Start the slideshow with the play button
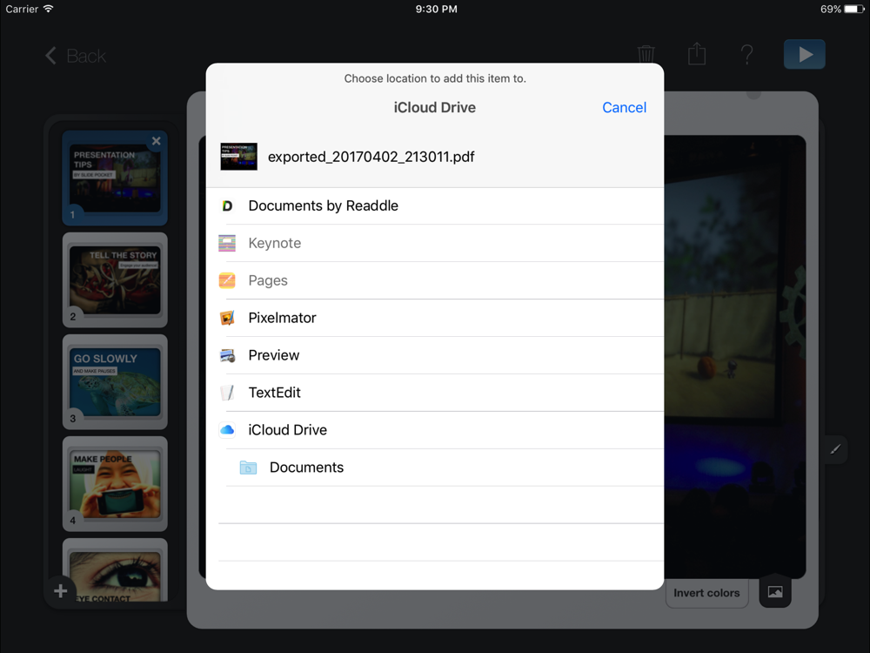 click(805, 54)
